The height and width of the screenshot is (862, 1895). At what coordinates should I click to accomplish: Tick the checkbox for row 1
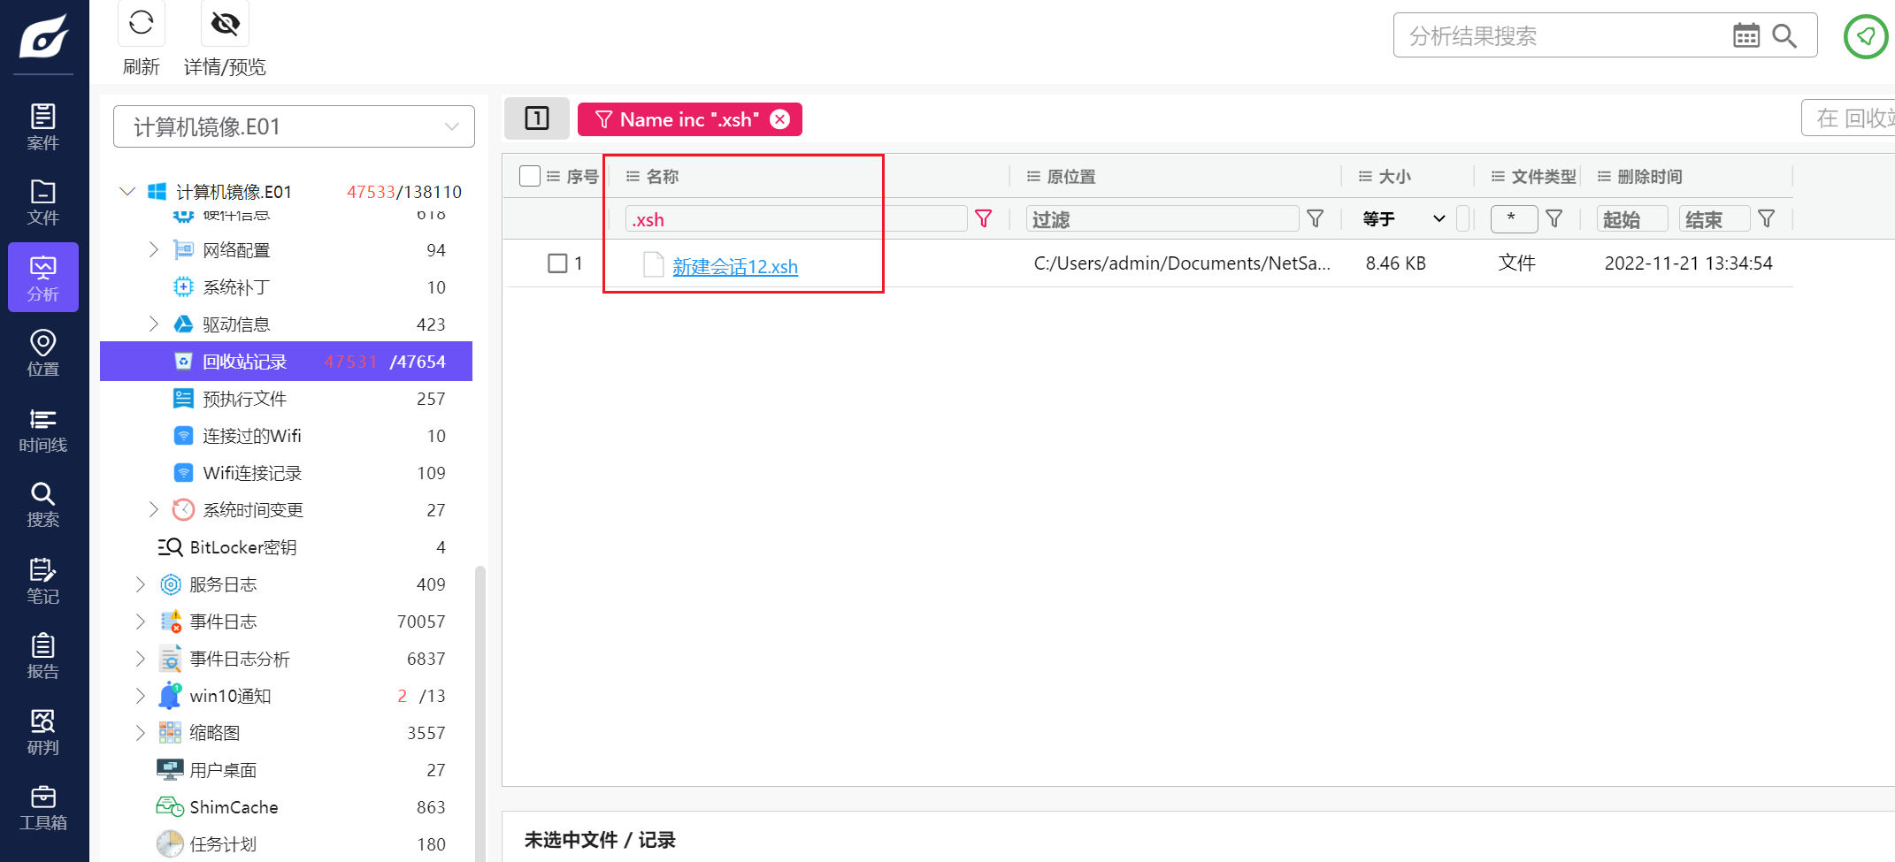coord(557,263)
